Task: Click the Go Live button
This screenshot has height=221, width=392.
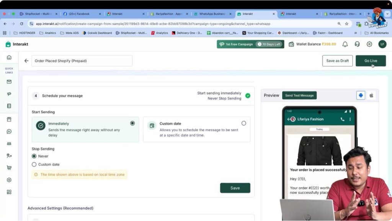Action: pyautogui.click(x=370, y=61)
